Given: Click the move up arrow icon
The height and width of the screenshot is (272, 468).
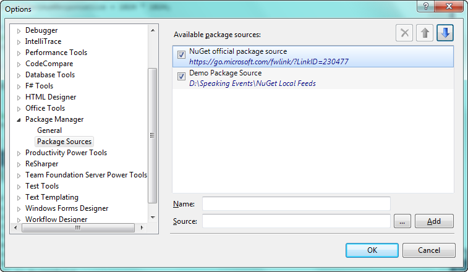Looking at the screenshot, I should tap(425, 33).
